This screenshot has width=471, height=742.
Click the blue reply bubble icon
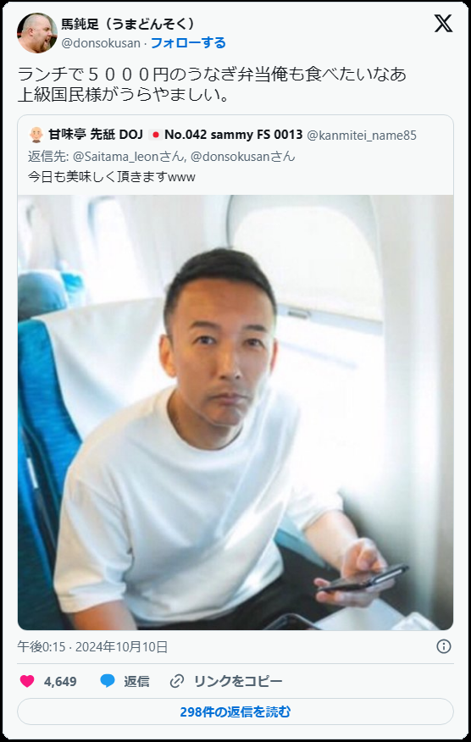pos(108,681)
